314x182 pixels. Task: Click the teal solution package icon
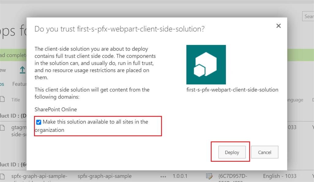click(206, 65)
